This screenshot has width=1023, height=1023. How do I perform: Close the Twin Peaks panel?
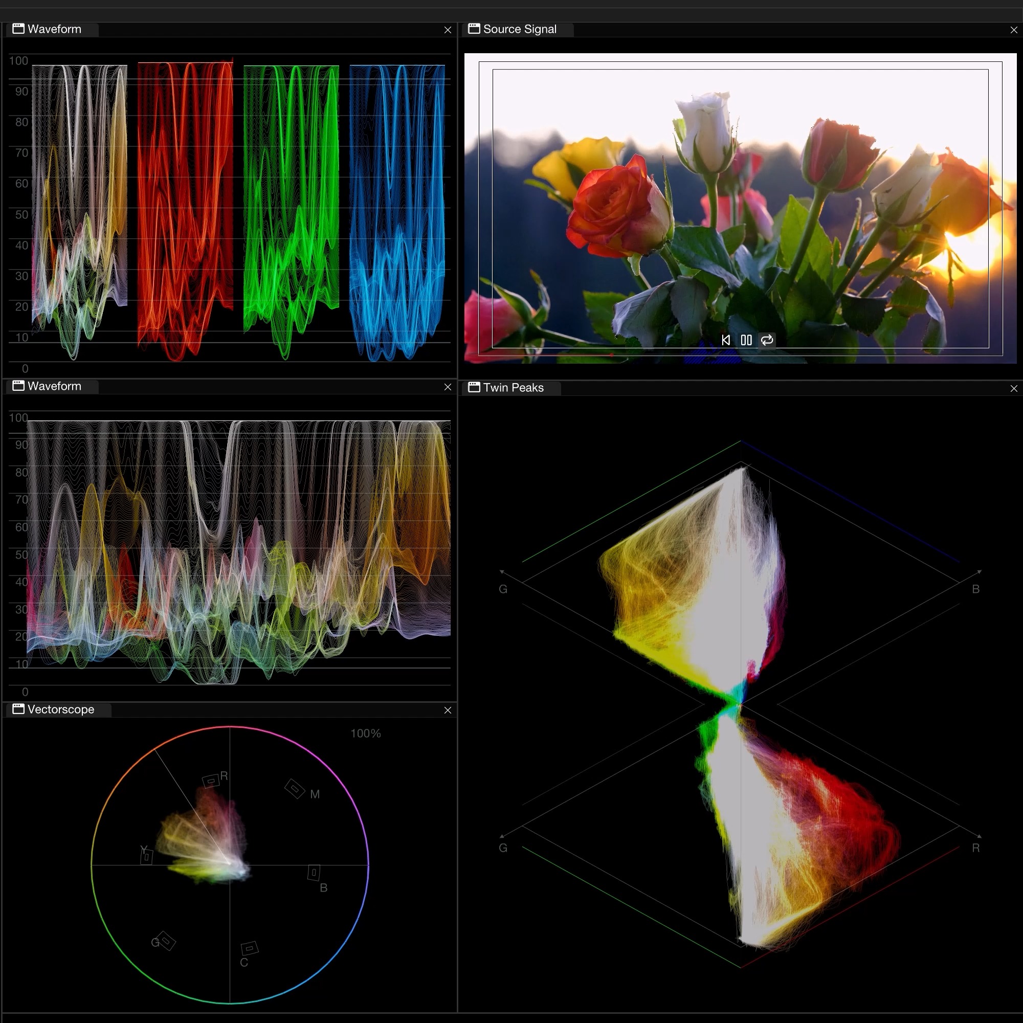pyautogui.click(x=1013, y=389)
